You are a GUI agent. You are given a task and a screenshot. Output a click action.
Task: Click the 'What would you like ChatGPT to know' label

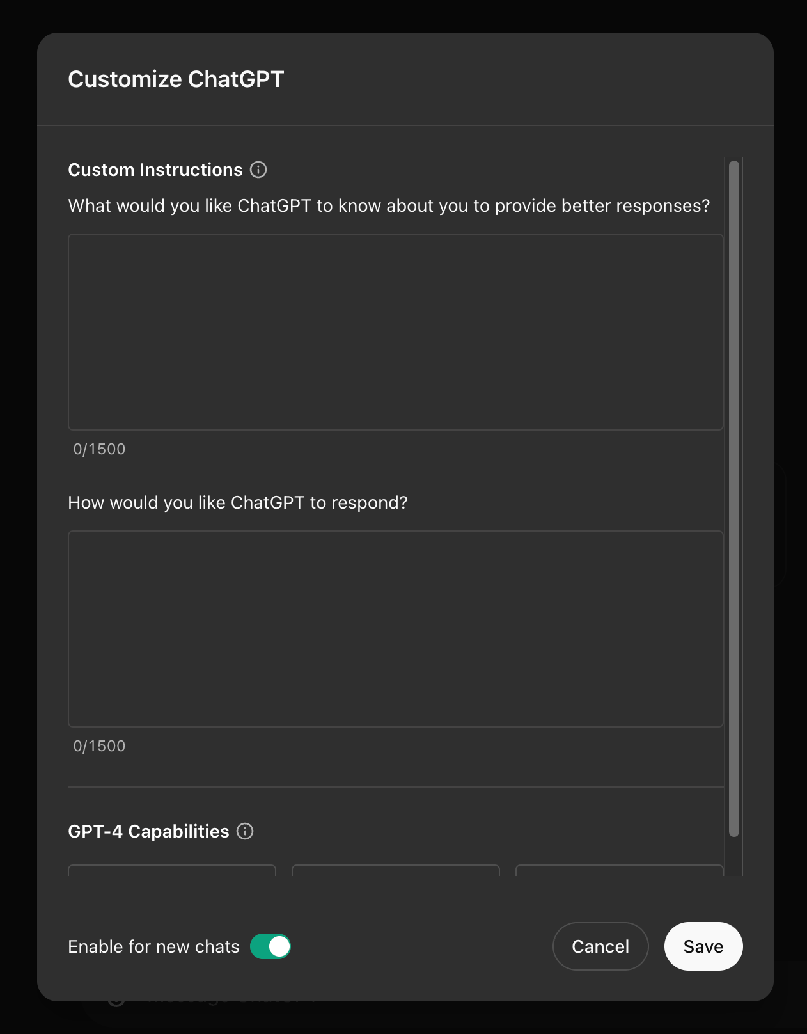click(x=389, y=206)
